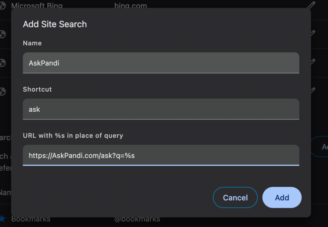Click the blue star icon beside Bookmarks
This screenshot has height=227, width=328.
3,219
